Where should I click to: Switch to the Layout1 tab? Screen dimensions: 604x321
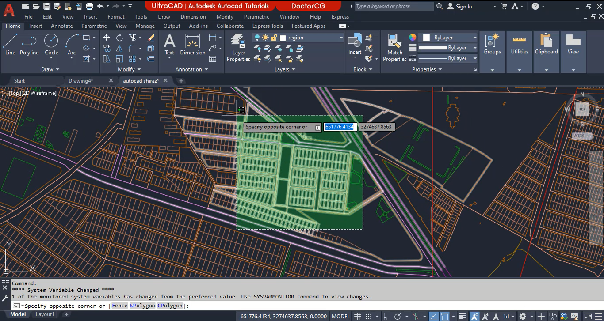pos(45,314)
